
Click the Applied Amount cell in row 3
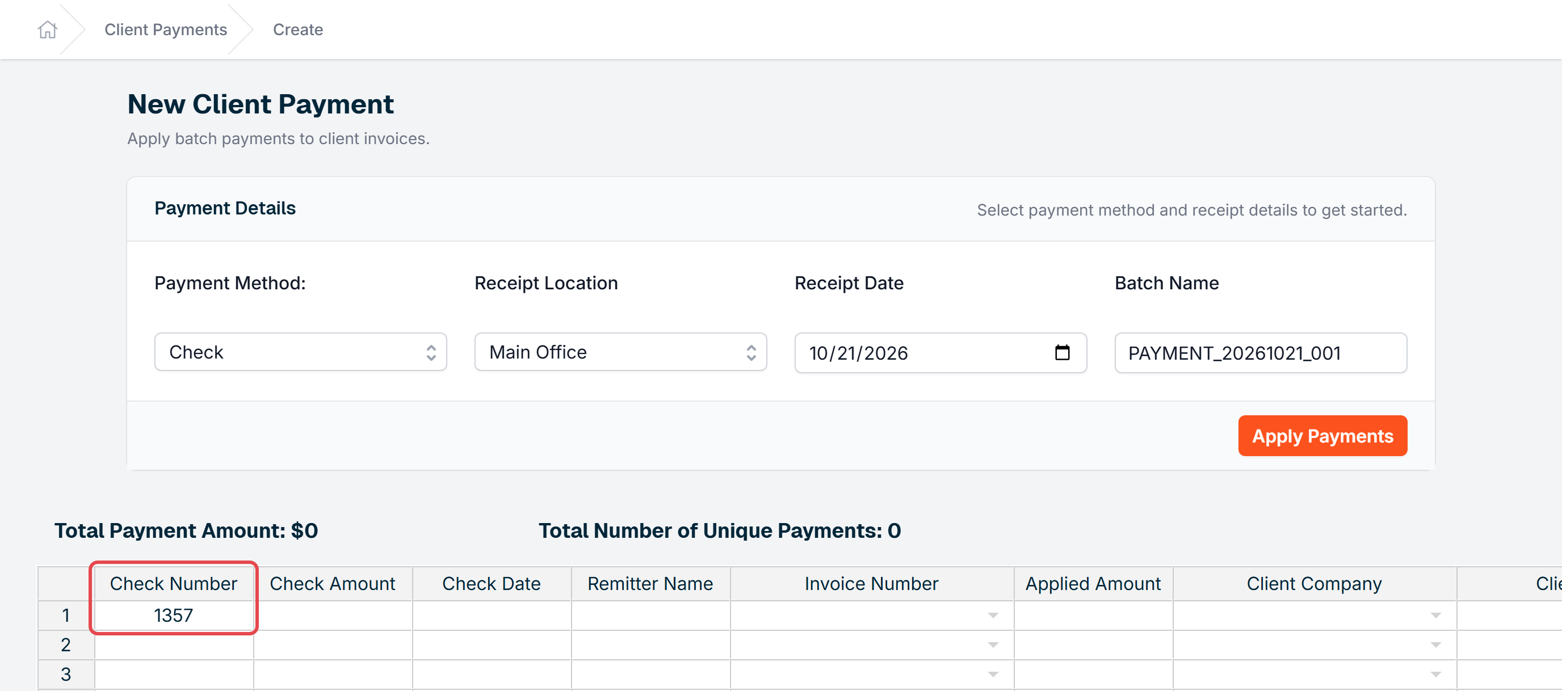coord(1093,675)
